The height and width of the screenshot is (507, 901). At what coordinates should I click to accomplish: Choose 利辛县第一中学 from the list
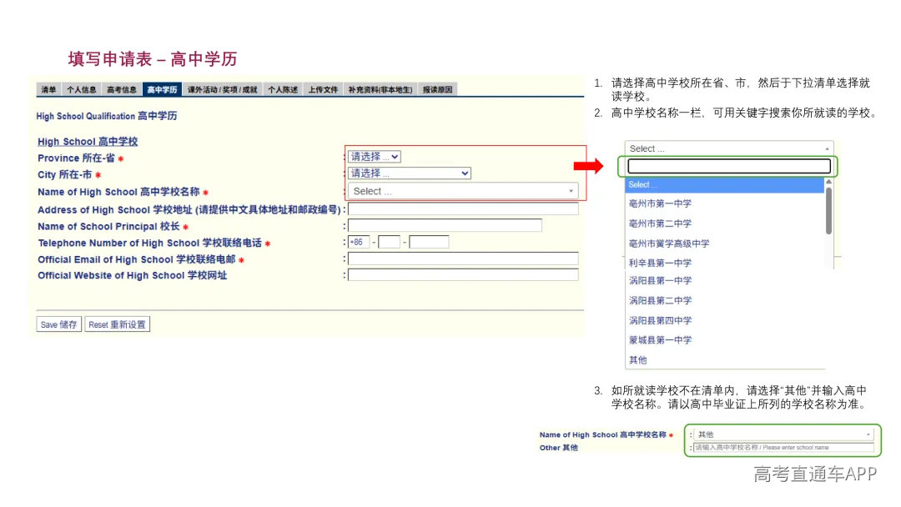coord(660,263)
